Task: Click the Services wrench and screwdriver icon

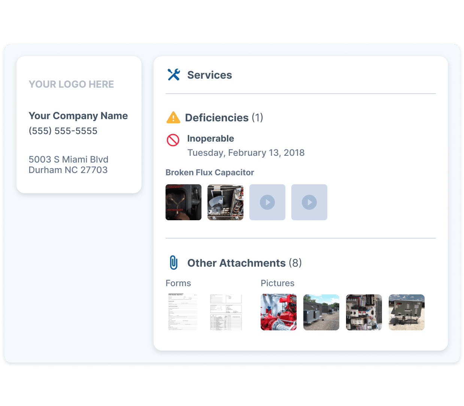Action: point(174,75)
